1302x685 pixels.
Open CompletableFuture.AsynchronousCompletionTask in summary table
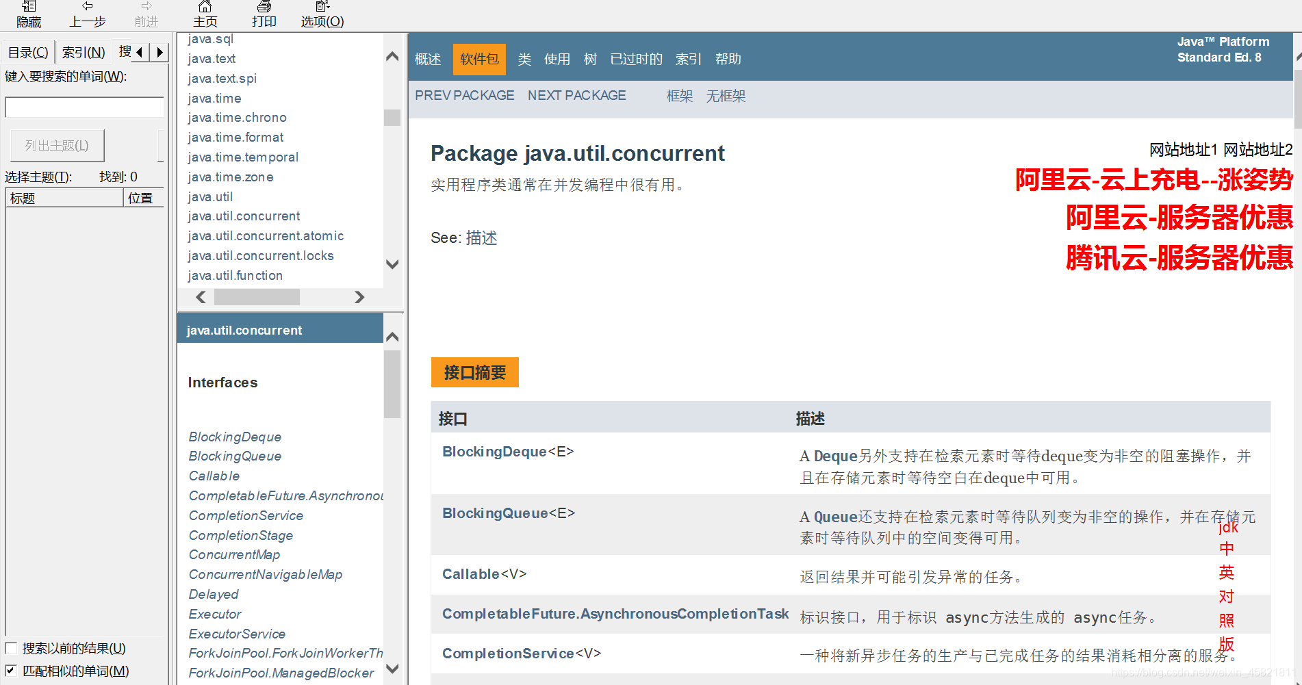coord(615,614)
